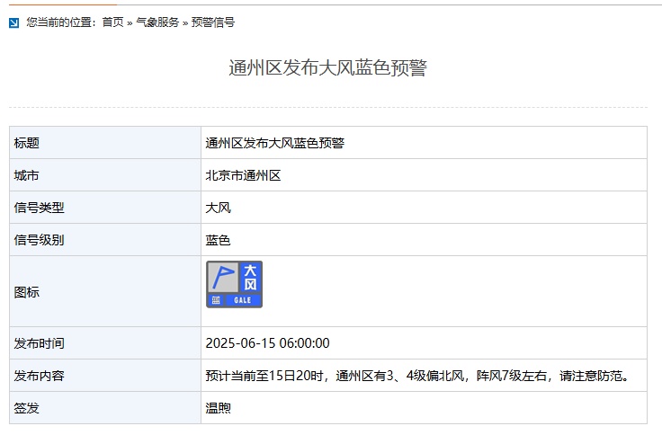Click the blue arrow icon before the breadcrumb
Screen dimensions: 662x435
14,22
